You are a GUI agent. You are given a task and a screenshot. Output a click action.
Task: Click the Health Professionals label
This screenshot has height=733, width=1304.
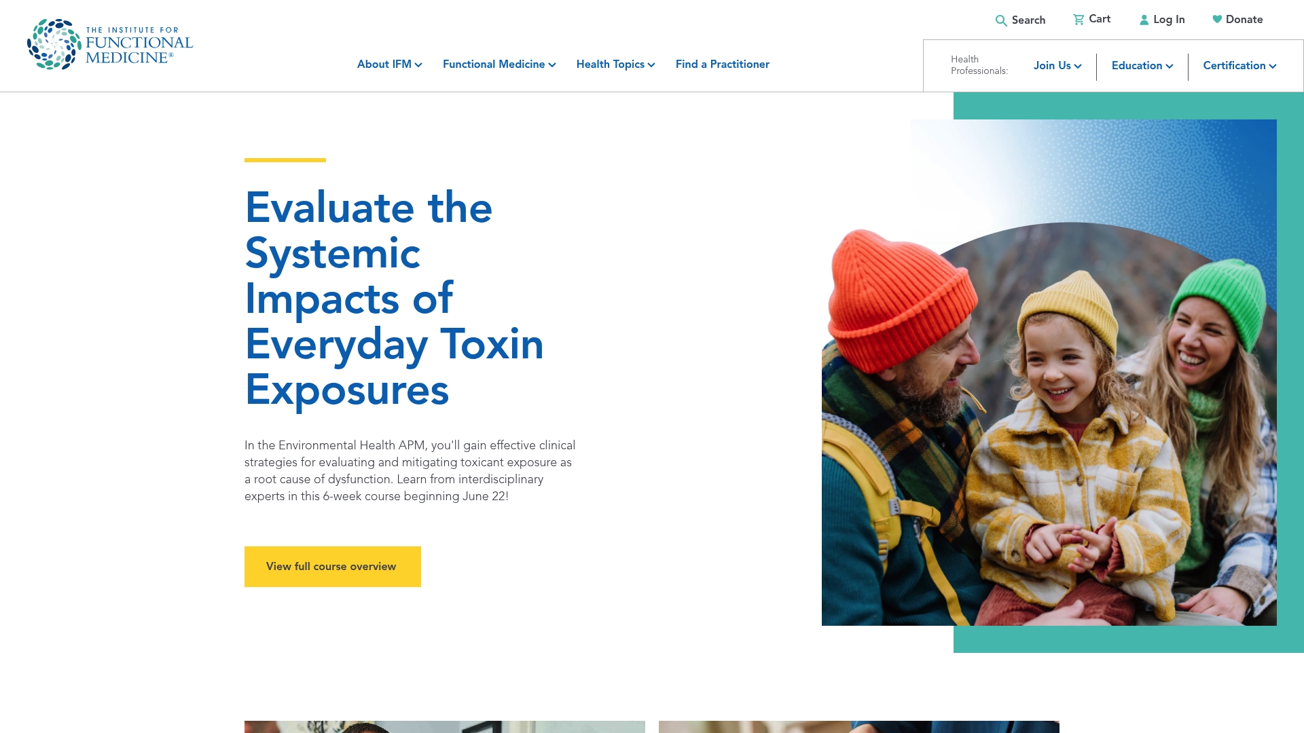pos(979,65)
